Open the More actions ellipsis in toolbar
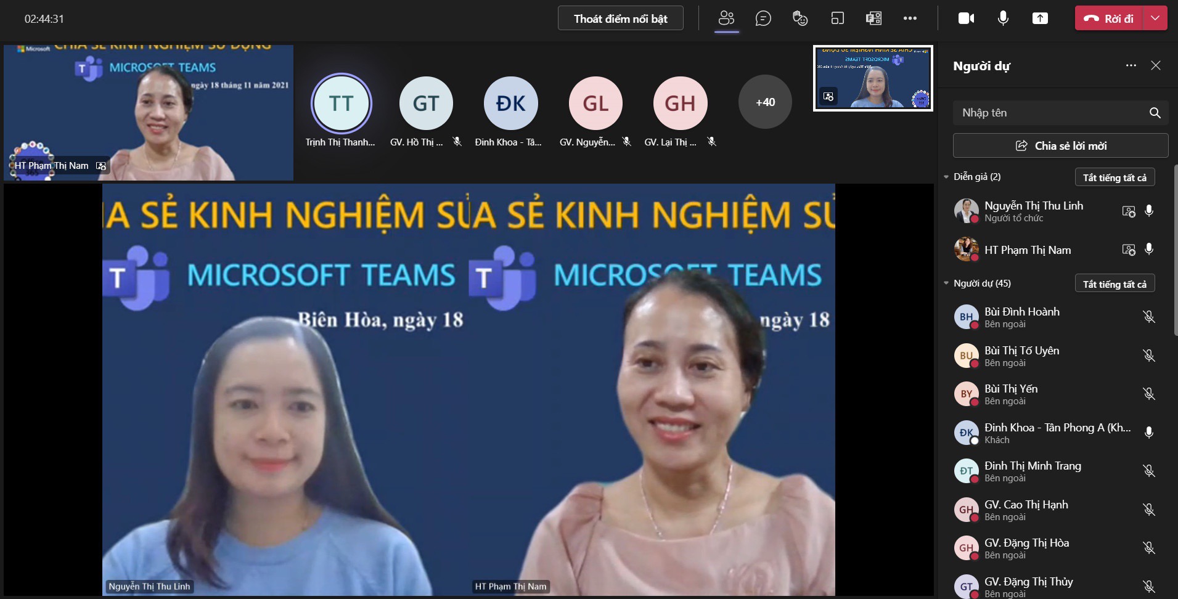 pyautogui.click(x=910, y=18)
